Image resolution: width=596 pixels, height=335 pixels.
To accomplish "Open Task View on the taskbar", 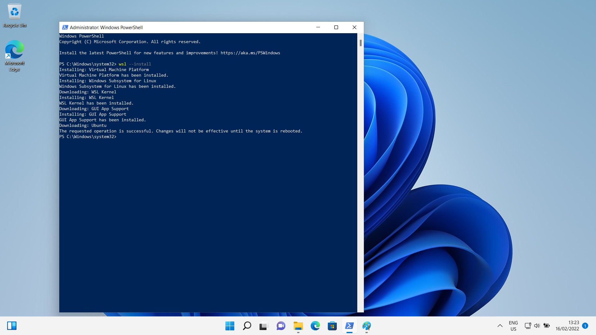I will point(264,326).
